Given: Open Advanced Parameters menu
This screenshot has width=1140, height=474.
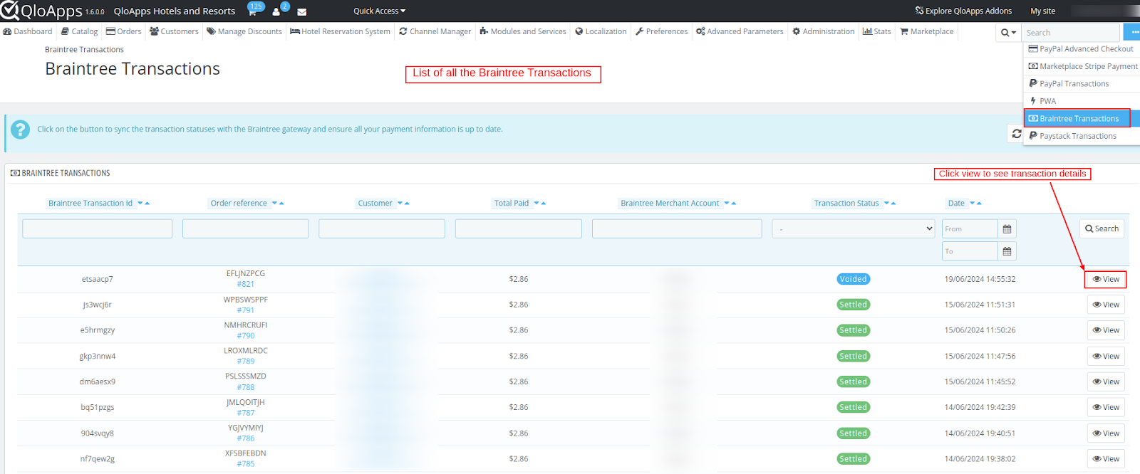Looking at the screenshot, I should coord(740,31).
